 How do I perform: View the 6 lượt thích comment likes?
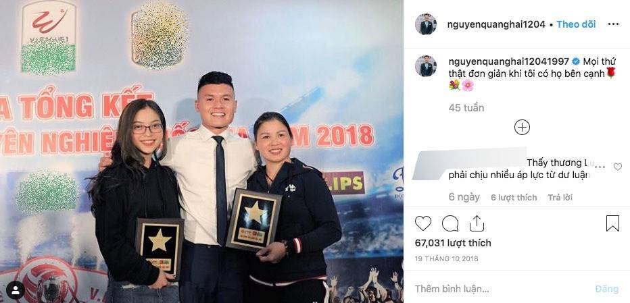pyautogui.click(x=514, y=198)
